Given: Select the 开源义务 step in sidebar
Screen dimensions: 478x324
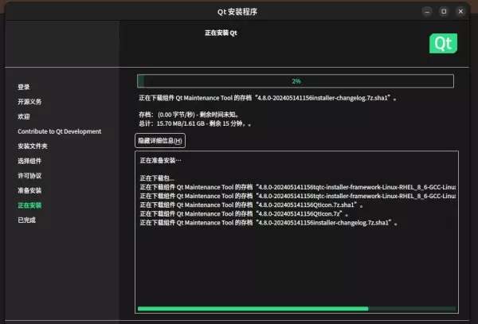Looking at the screenshot, I should click(29, 102).
